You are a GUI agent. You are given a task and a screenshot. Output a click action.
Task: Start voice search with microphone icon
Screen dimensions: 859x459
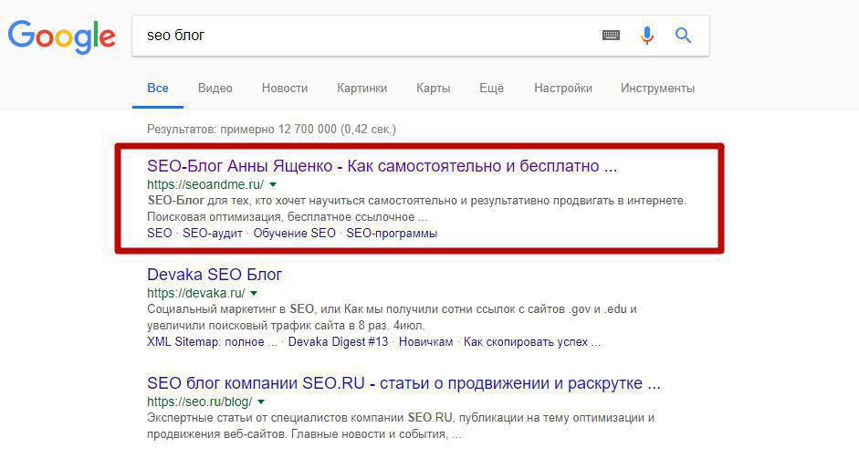(x=647, y=36)
